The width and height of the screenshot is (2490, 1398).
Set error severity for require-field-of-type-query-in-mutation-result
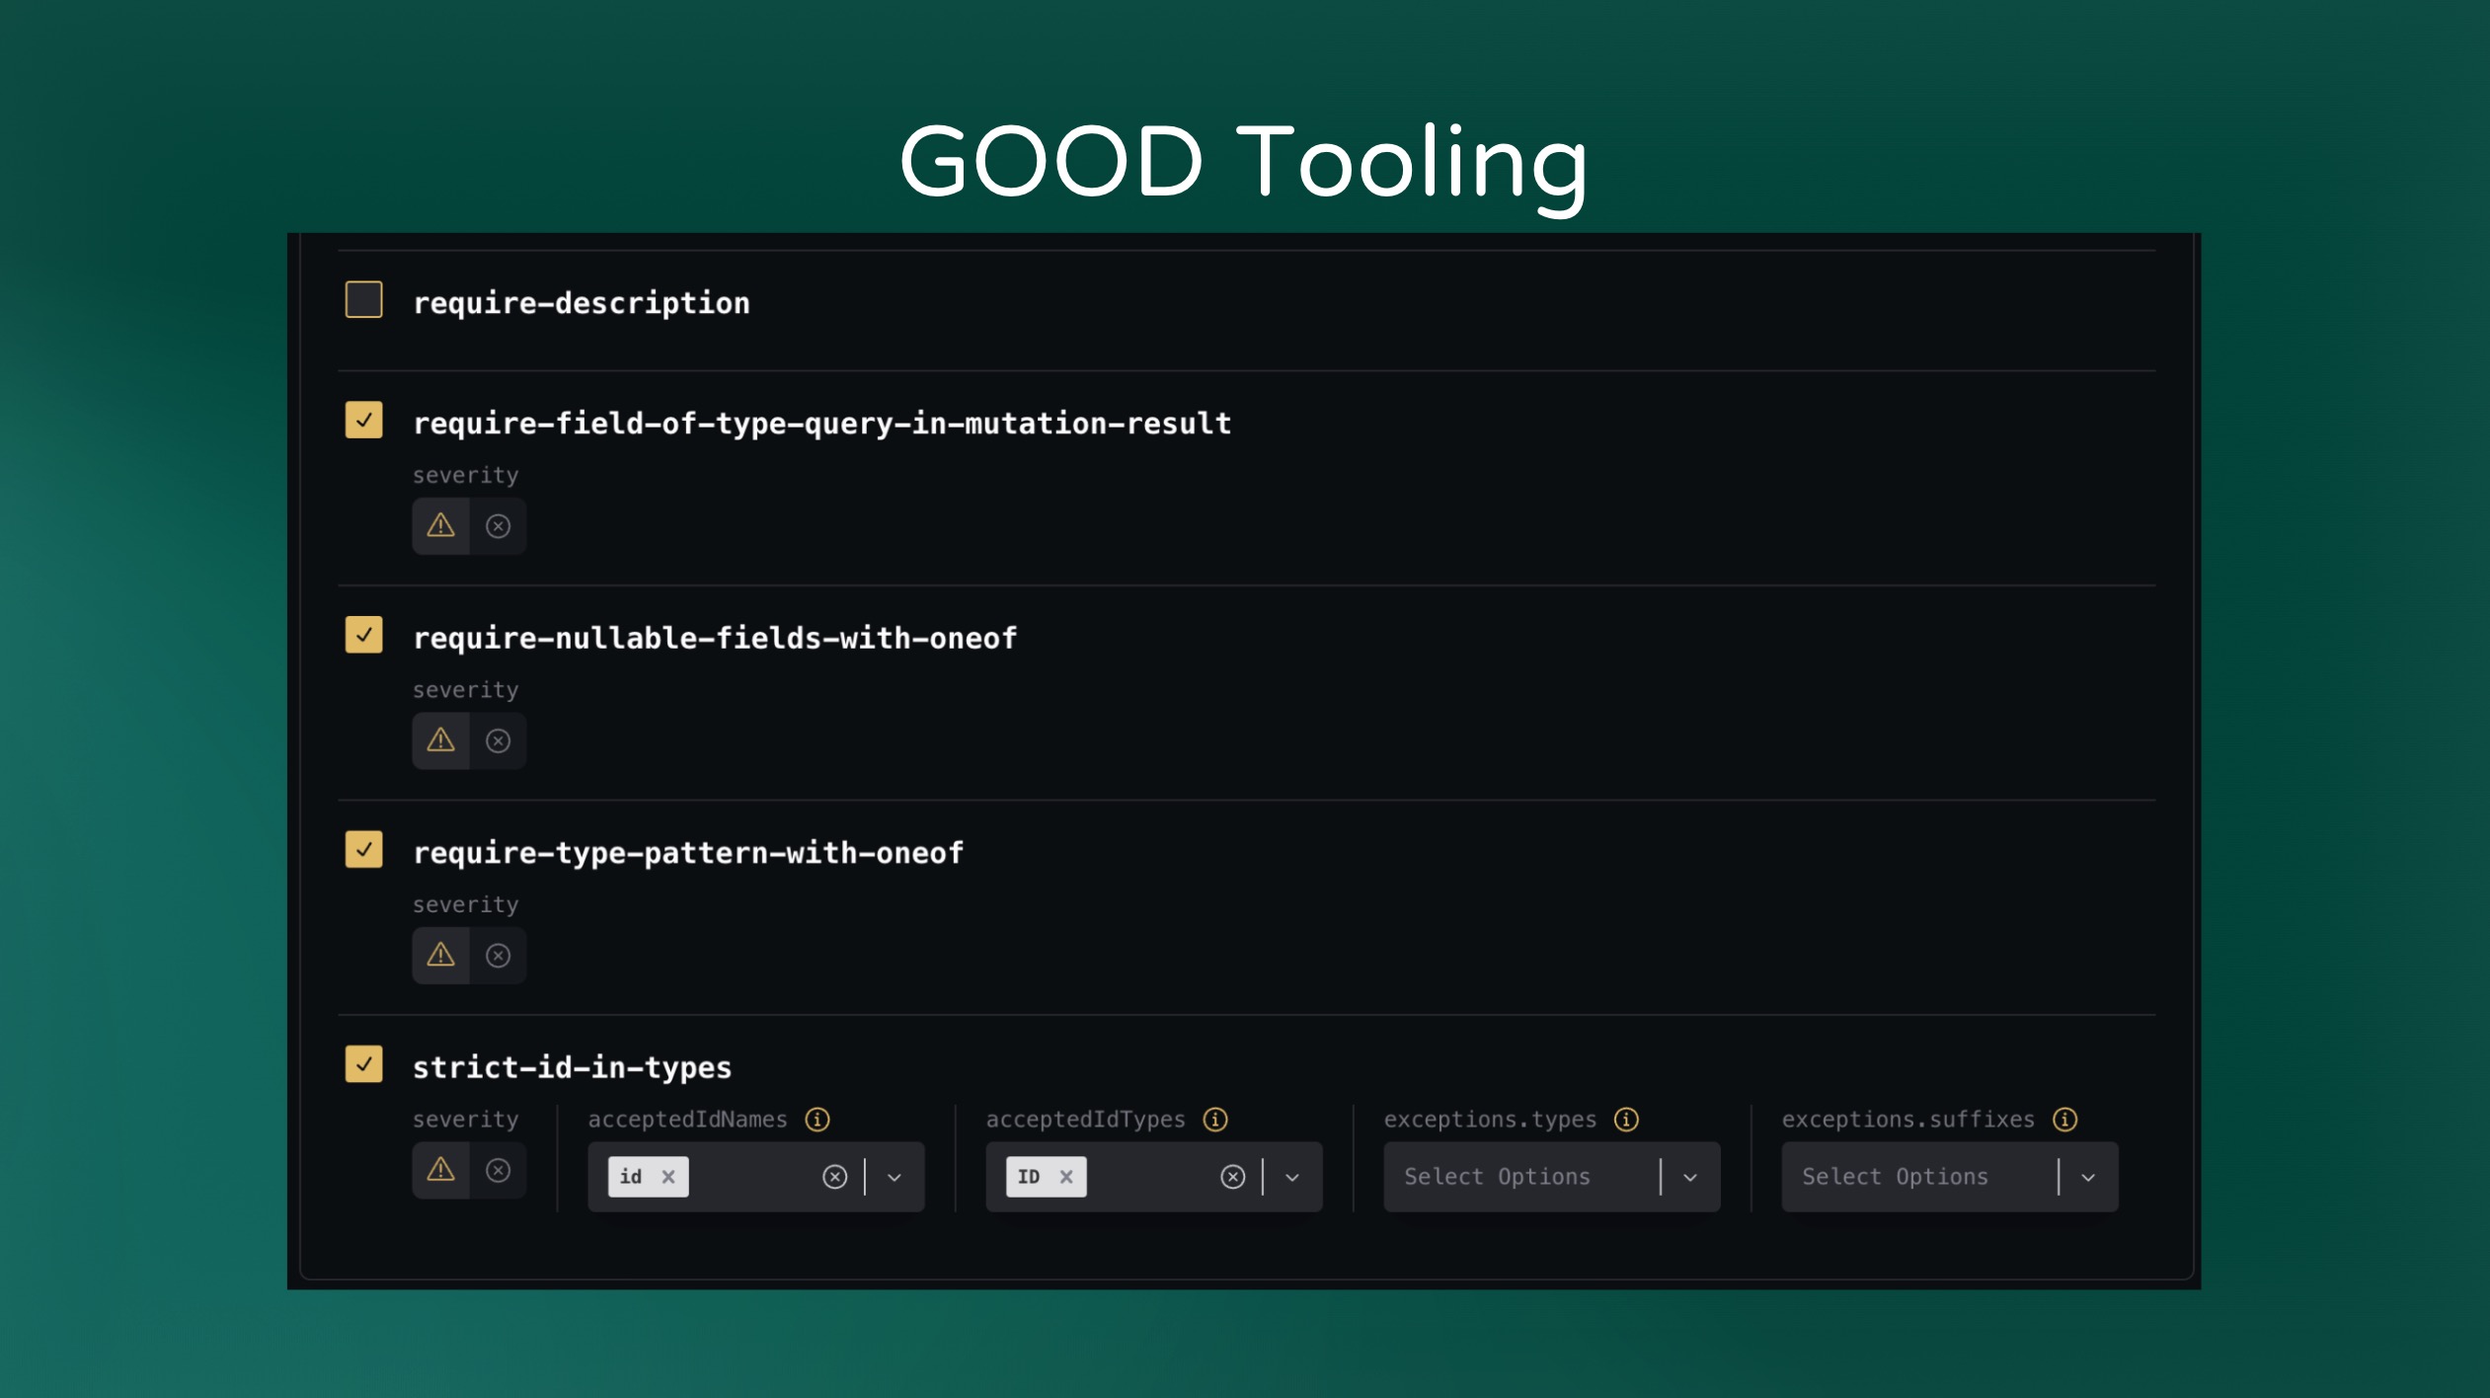click(498, 526)
